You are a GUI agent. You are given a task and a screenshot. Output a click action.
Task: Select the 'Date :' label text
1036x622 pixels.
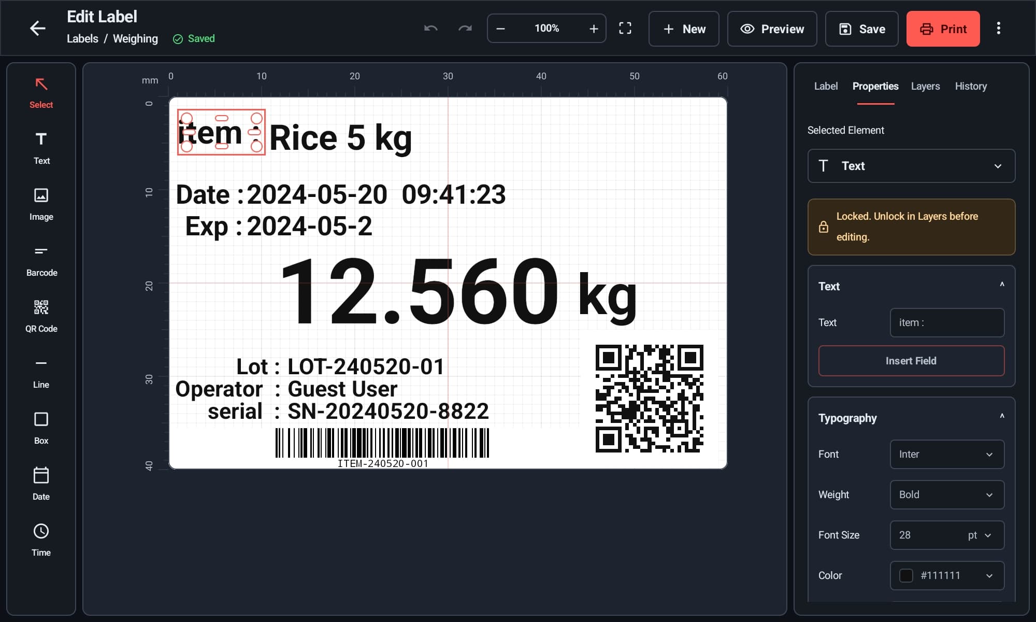[x=209, y=195]
